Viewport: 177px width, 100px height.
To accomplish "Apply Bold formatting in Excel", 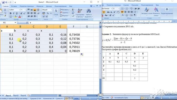I will [11, 13].
